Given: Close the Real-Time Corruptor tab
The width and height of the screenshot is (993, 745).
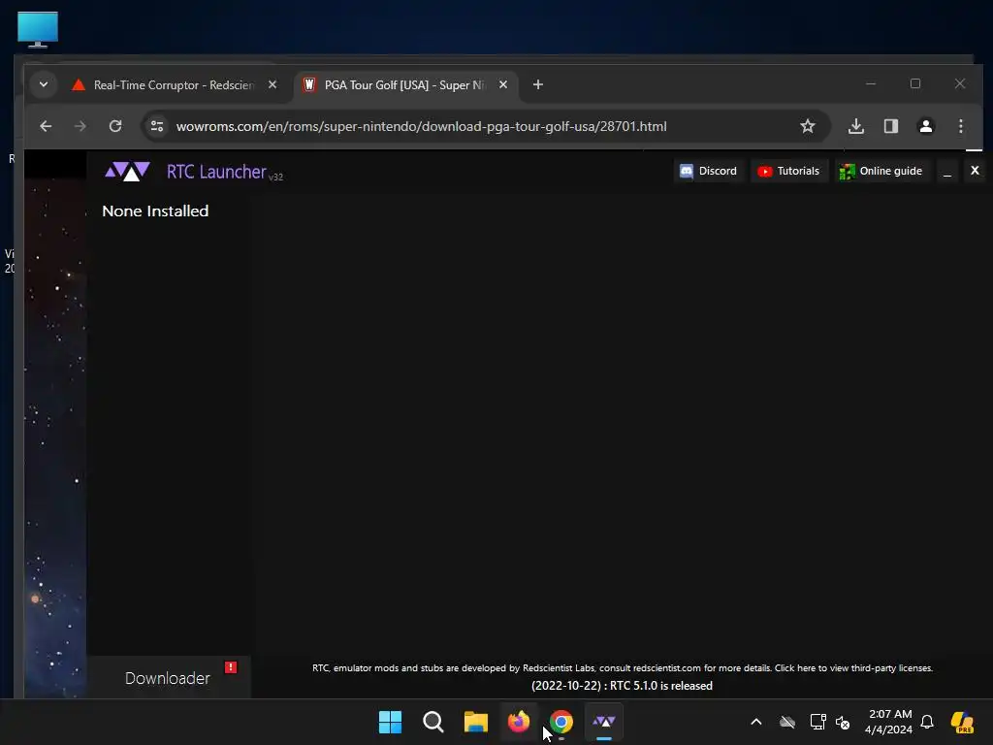Looking at the screenshot, I should (x=272, y=84).
